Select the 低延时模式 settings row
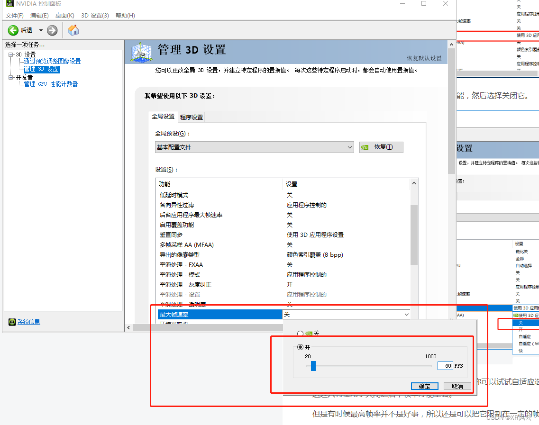 pyautogui.click(x=284, y=195)
